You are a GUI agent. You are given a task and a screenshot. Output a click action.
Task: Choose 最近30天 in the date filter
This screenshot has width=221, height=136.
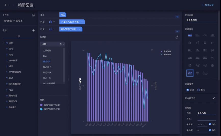pyautogui.click(x=47, y=67)
